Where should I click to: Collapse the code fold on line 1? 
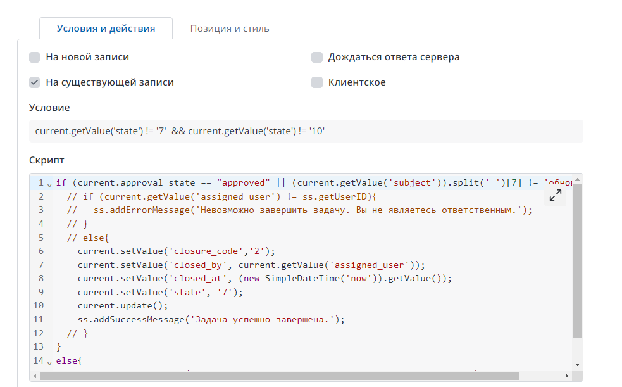pos(49,184)
